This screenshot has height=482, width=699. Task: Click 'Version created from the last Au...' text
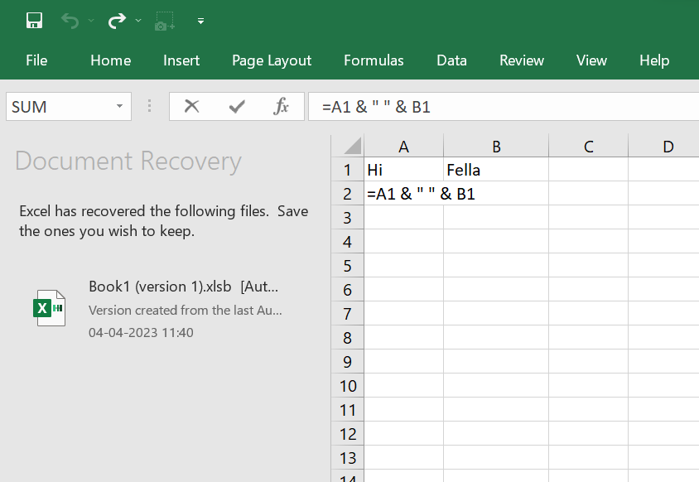pyautogui.click(x=185, y=310)
